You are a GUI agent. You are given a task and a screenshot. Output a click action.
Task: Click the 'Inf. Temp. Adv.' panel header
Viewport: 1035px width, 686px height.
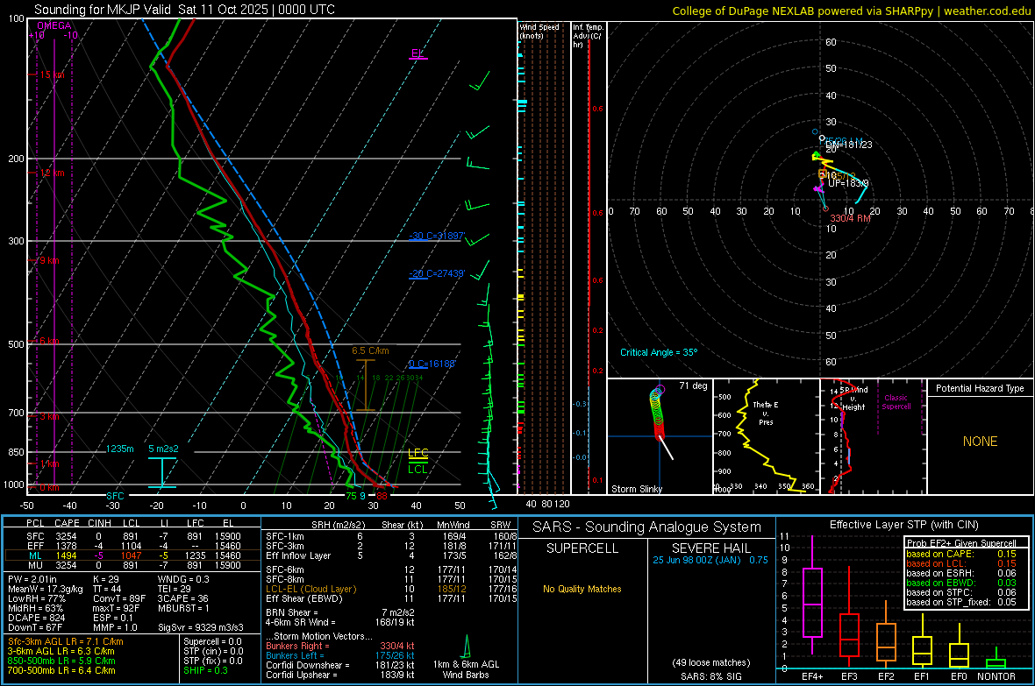(588, 36)
